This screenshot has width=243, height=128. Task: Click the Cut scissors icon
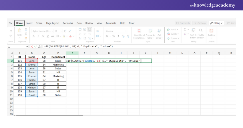coord(26,30)
